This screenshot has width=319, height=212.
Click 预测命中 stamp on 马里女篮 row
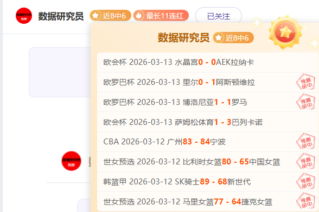tap(306, 201)
